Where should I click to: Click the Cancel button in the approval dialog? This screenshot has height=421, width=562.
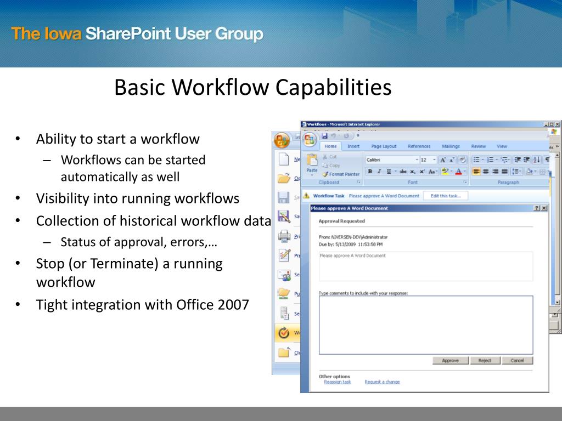pos(517,361)
